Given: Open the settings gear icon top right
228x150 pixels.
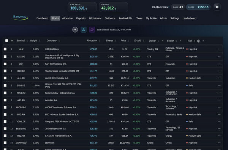Looking at the screenshot, I should [x=217, y=7].
